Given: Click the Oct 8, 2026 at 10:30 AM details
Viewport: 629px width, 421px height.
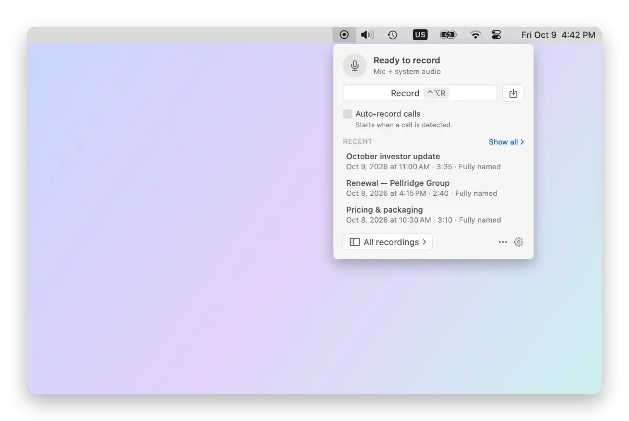Looking at the screenshot, I should (424, 220).
